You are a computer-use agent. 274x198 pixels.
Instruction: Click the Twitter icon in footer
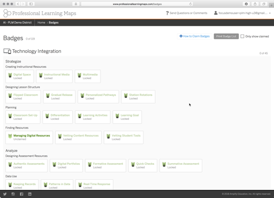(x=5, y=194)
